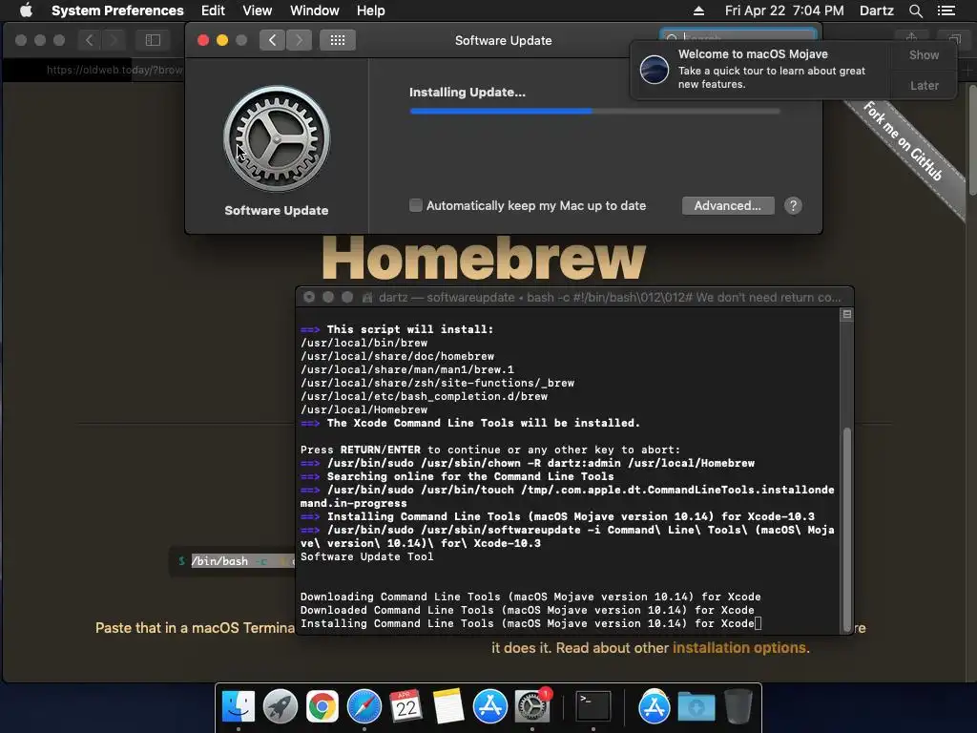Follow the installation options link
This screenshot has width=977, height=733.
(x=739, y=648)
